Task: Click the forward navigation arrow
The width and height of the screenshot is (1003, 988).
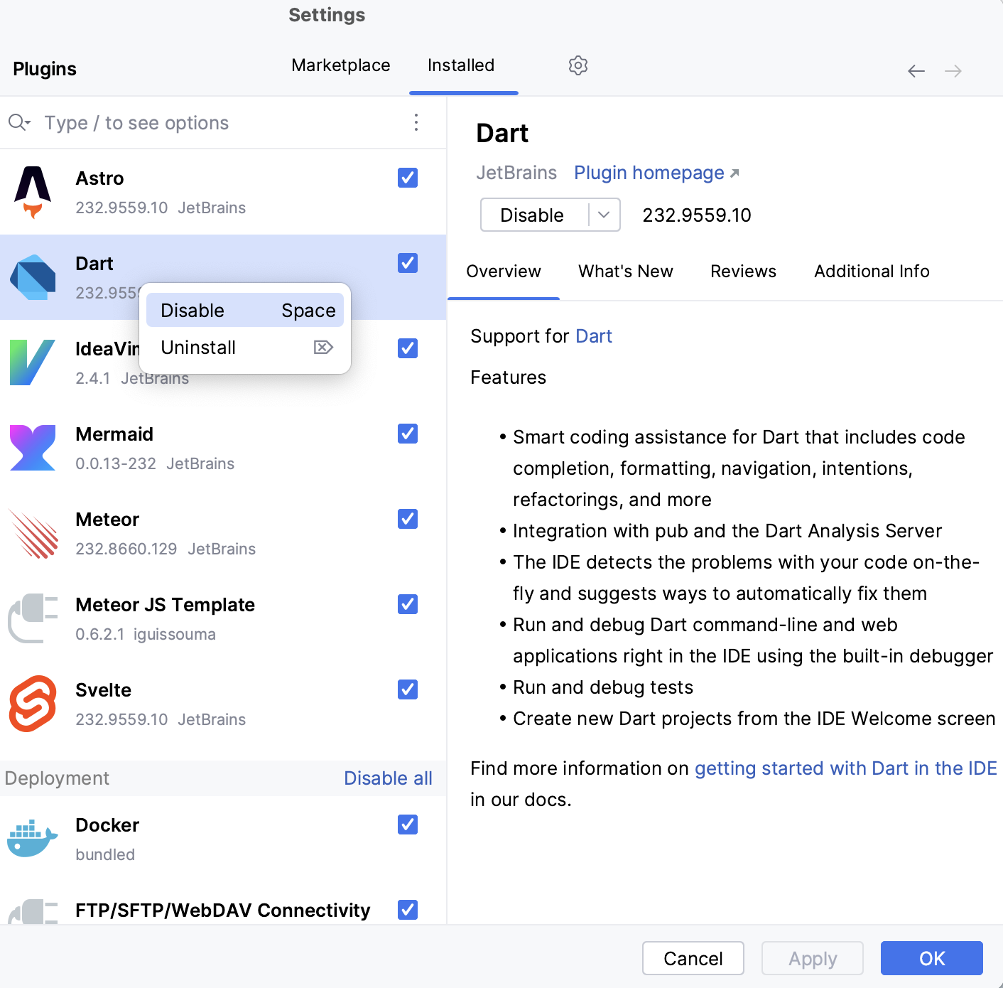Action: pos(953,71)
